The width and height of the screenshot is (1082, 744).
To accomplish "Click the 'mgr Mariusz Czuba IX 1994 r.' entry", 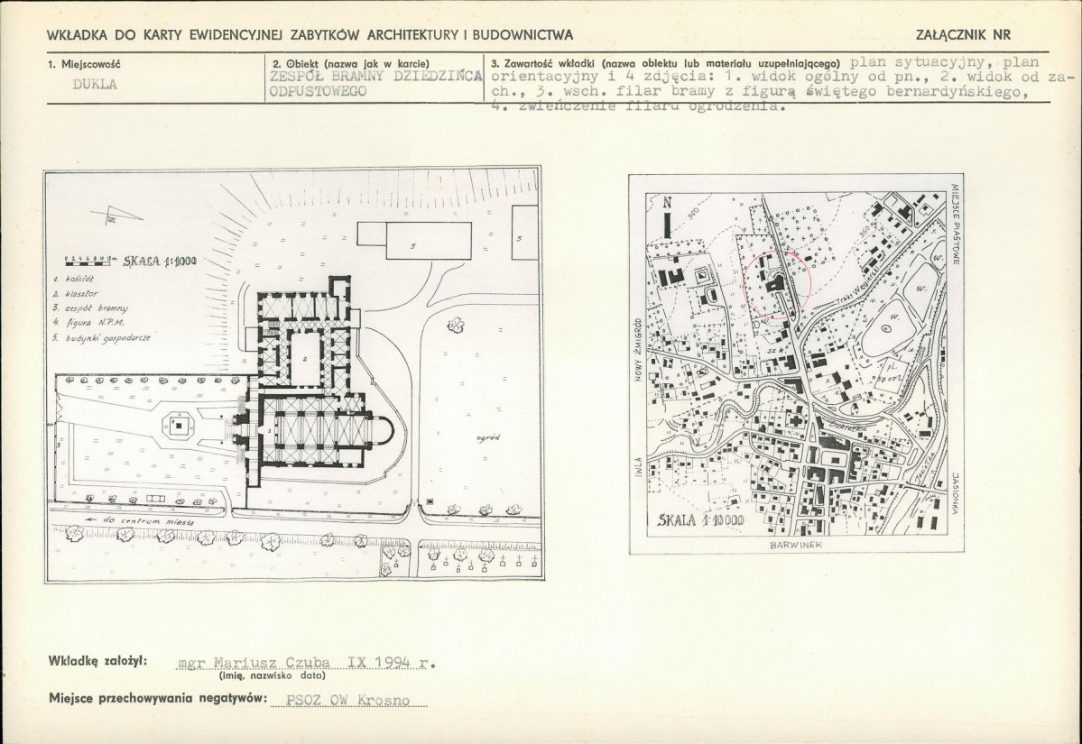I will click(307, 662).
